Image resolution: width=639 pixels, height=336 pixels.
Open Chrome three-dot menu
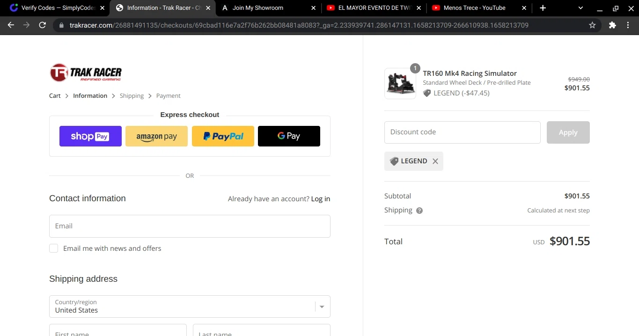click(x=628, y=25)
